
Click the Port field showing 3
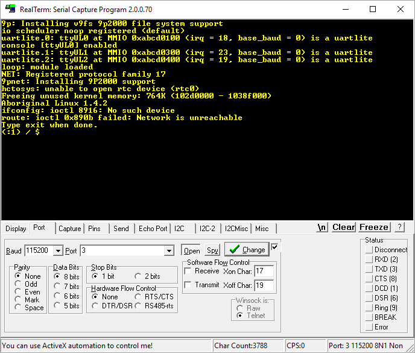pyautogui.click(x=122, y=250)
